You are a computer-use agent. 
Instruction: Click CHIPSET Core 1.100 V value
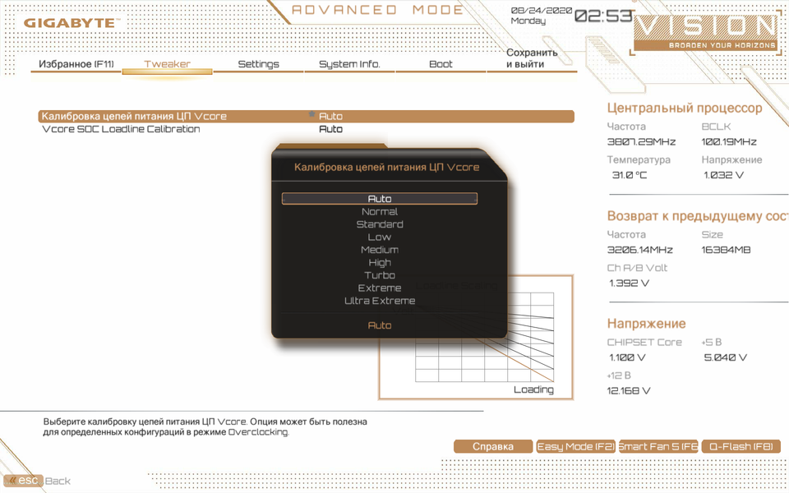coord(626,357)
